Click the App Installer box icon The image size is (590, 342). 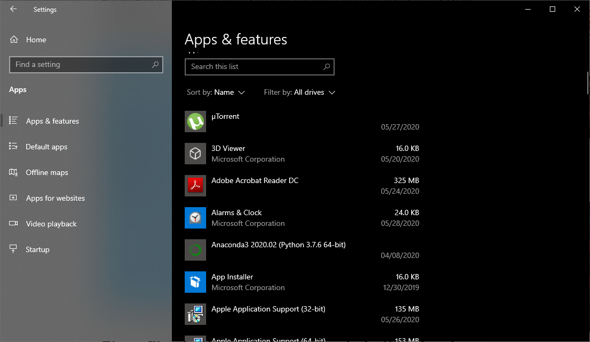click(195, 282)
